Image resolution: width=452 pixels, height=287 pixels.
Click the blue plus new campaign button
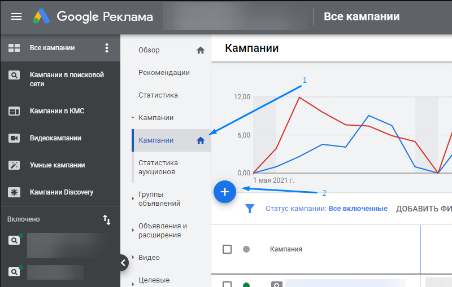pyautogui.click(x=225, y=192)
